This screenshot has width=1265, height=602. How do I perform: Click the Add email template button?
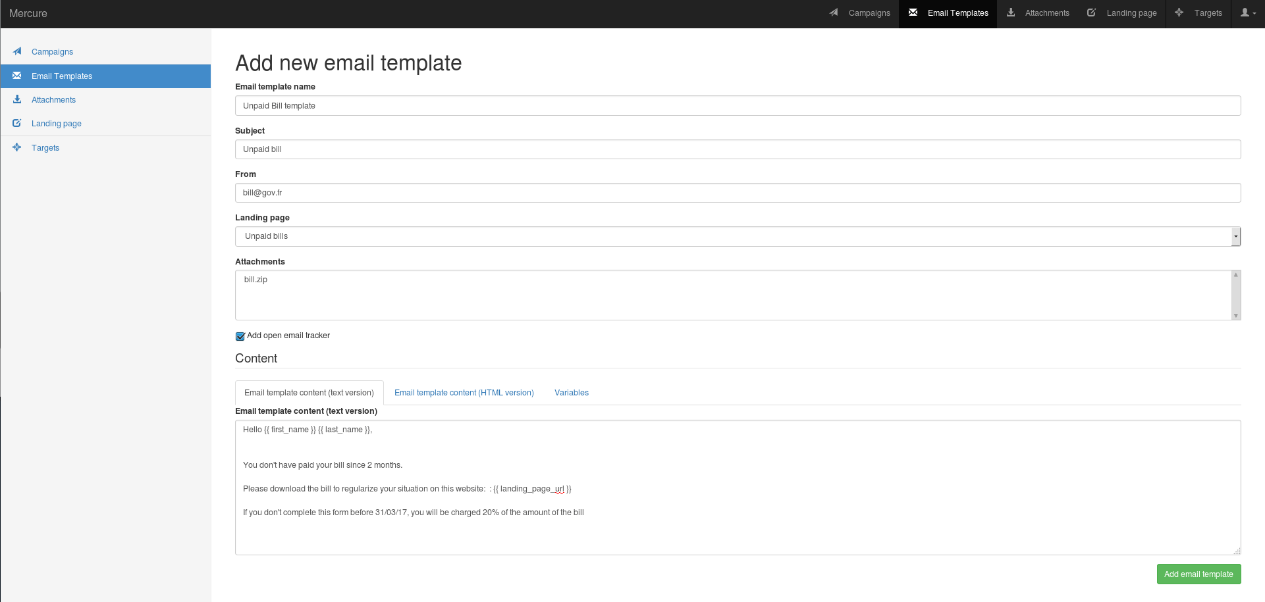(x=1198, y=574)
